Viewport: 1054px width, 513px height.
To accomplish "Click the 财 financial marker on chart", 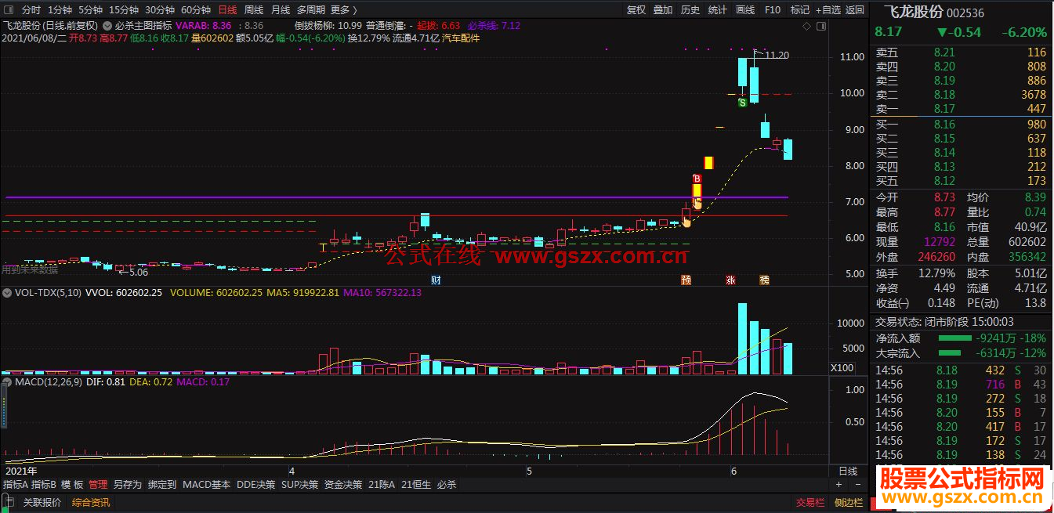I will coord(435,280).
